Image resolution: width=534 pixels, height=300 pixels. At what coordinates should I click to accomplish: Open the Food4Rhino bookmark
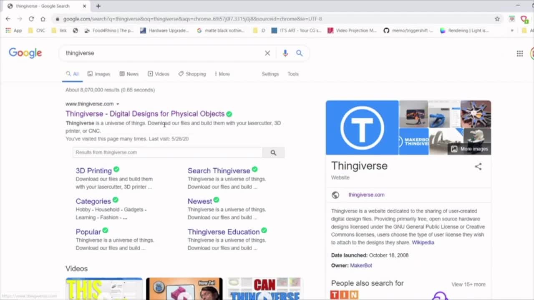tap(109, 30)
